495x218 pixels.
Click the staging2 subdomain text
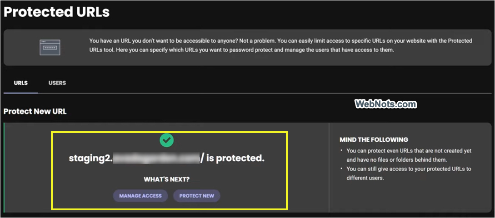(x=90, y=159)
